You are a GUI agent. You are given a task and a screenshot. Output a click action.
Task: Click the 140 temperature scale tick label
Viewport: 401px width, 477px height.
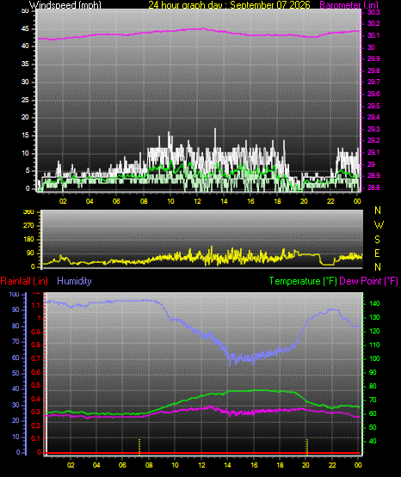click(x=374, y=303)
